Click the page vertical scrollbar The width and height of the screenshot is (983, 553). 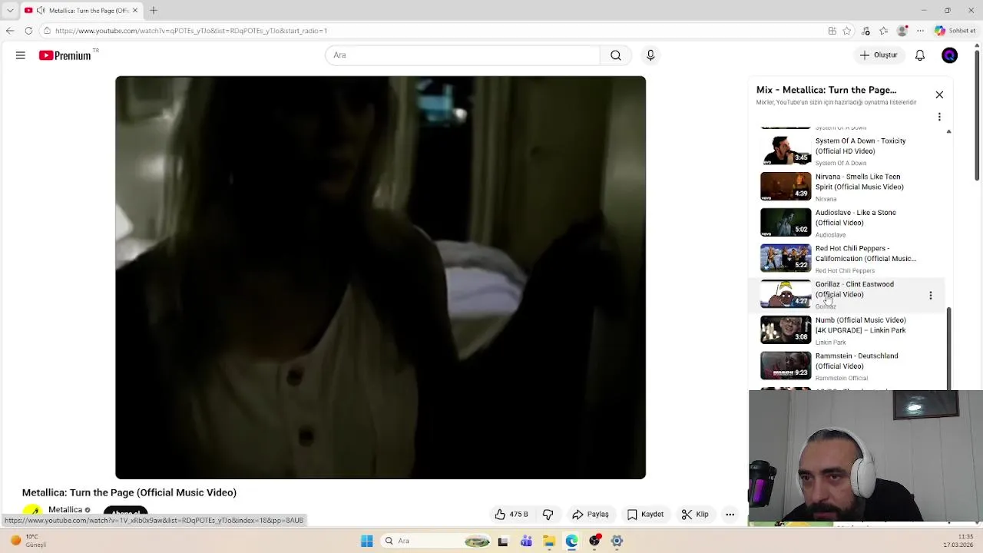977,115
